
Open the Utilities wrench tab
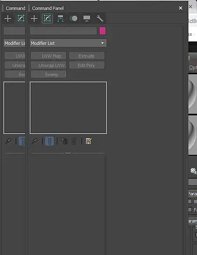pos(100,19)
